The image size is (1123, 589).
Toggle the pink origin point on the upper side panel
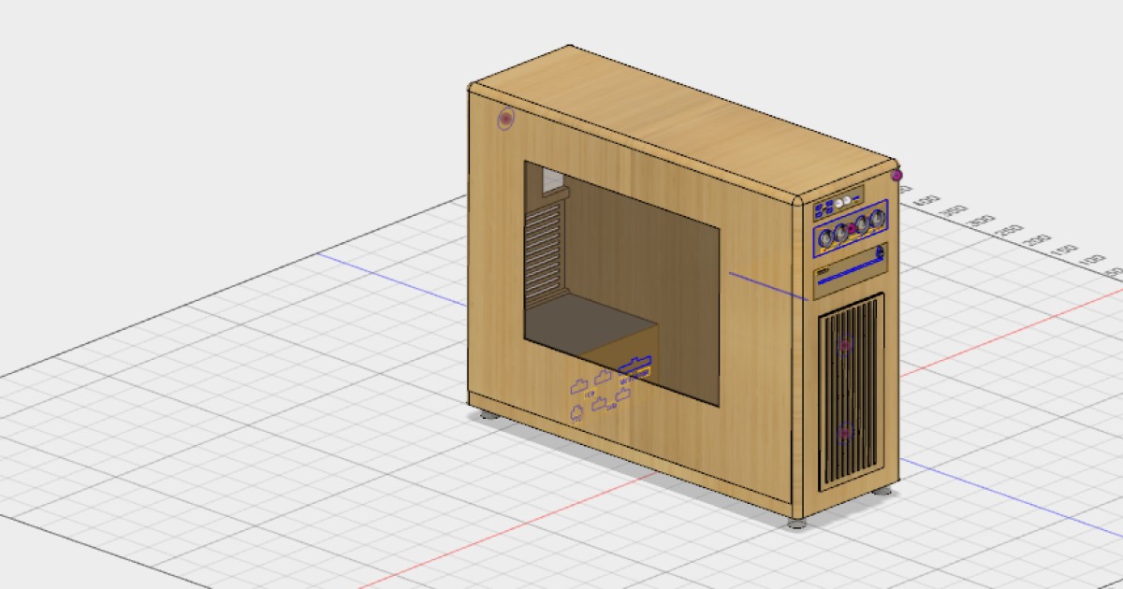[506, 117]
